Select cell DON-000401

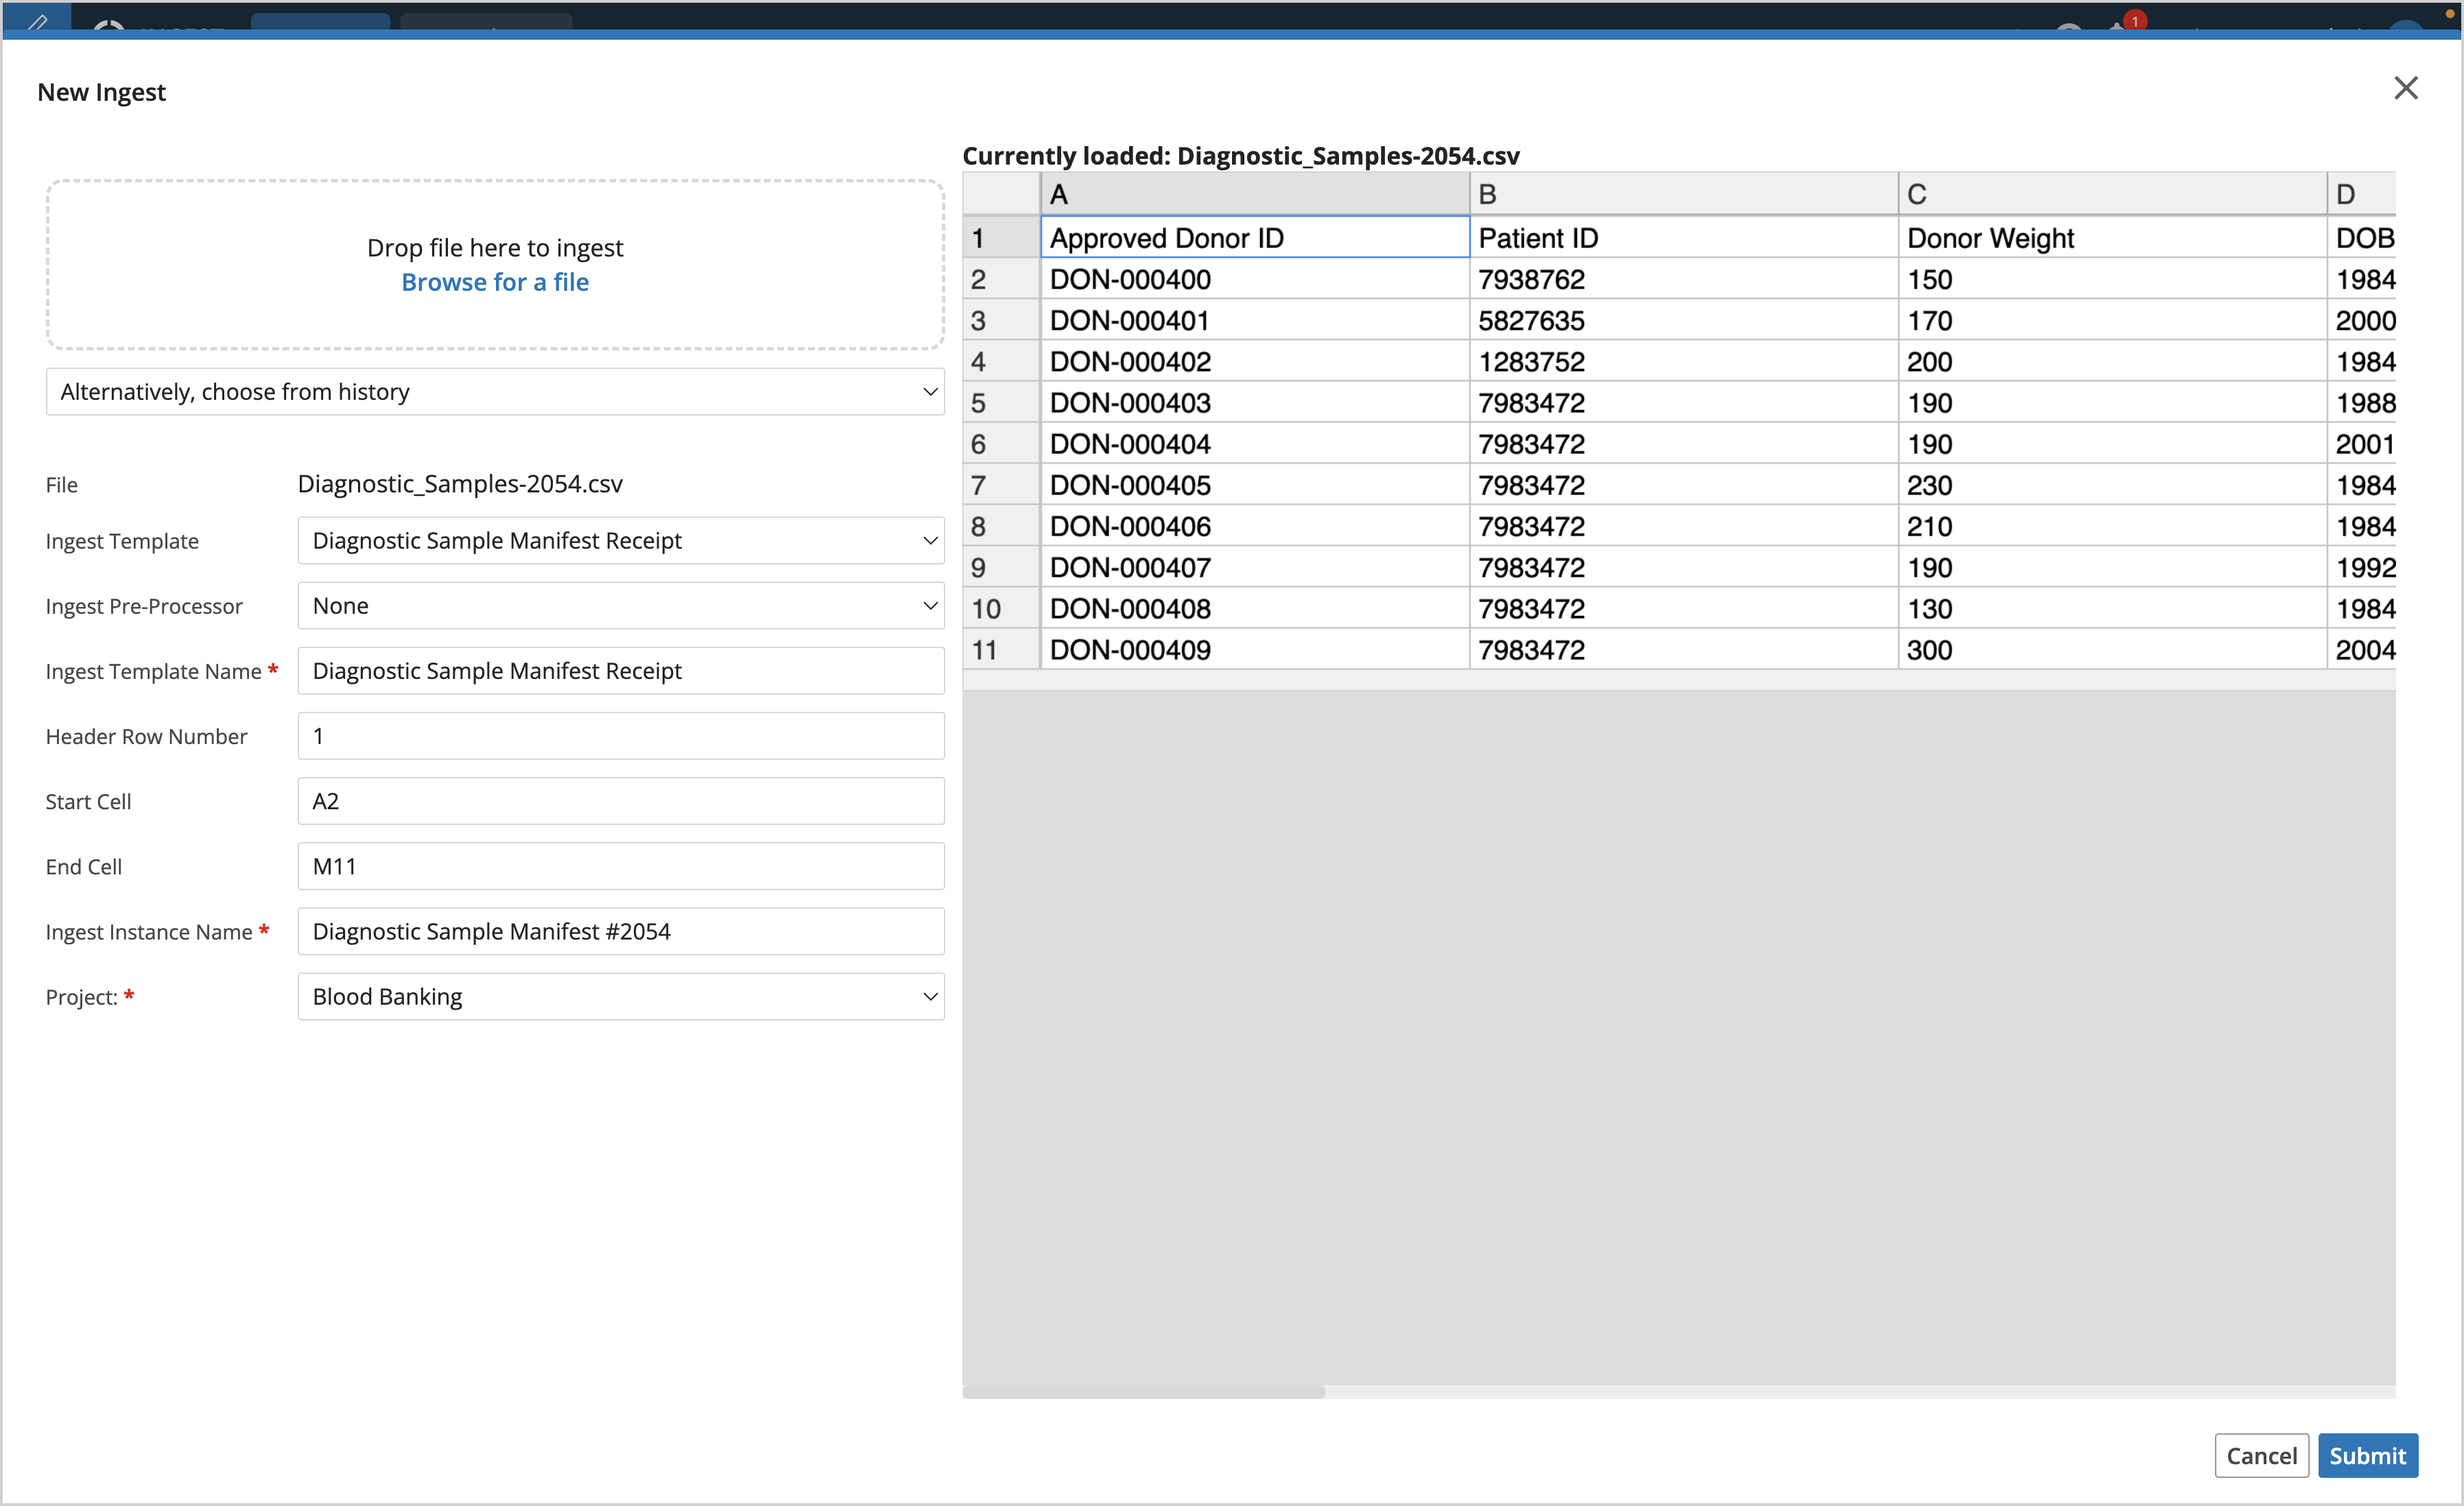[1255, 320]
